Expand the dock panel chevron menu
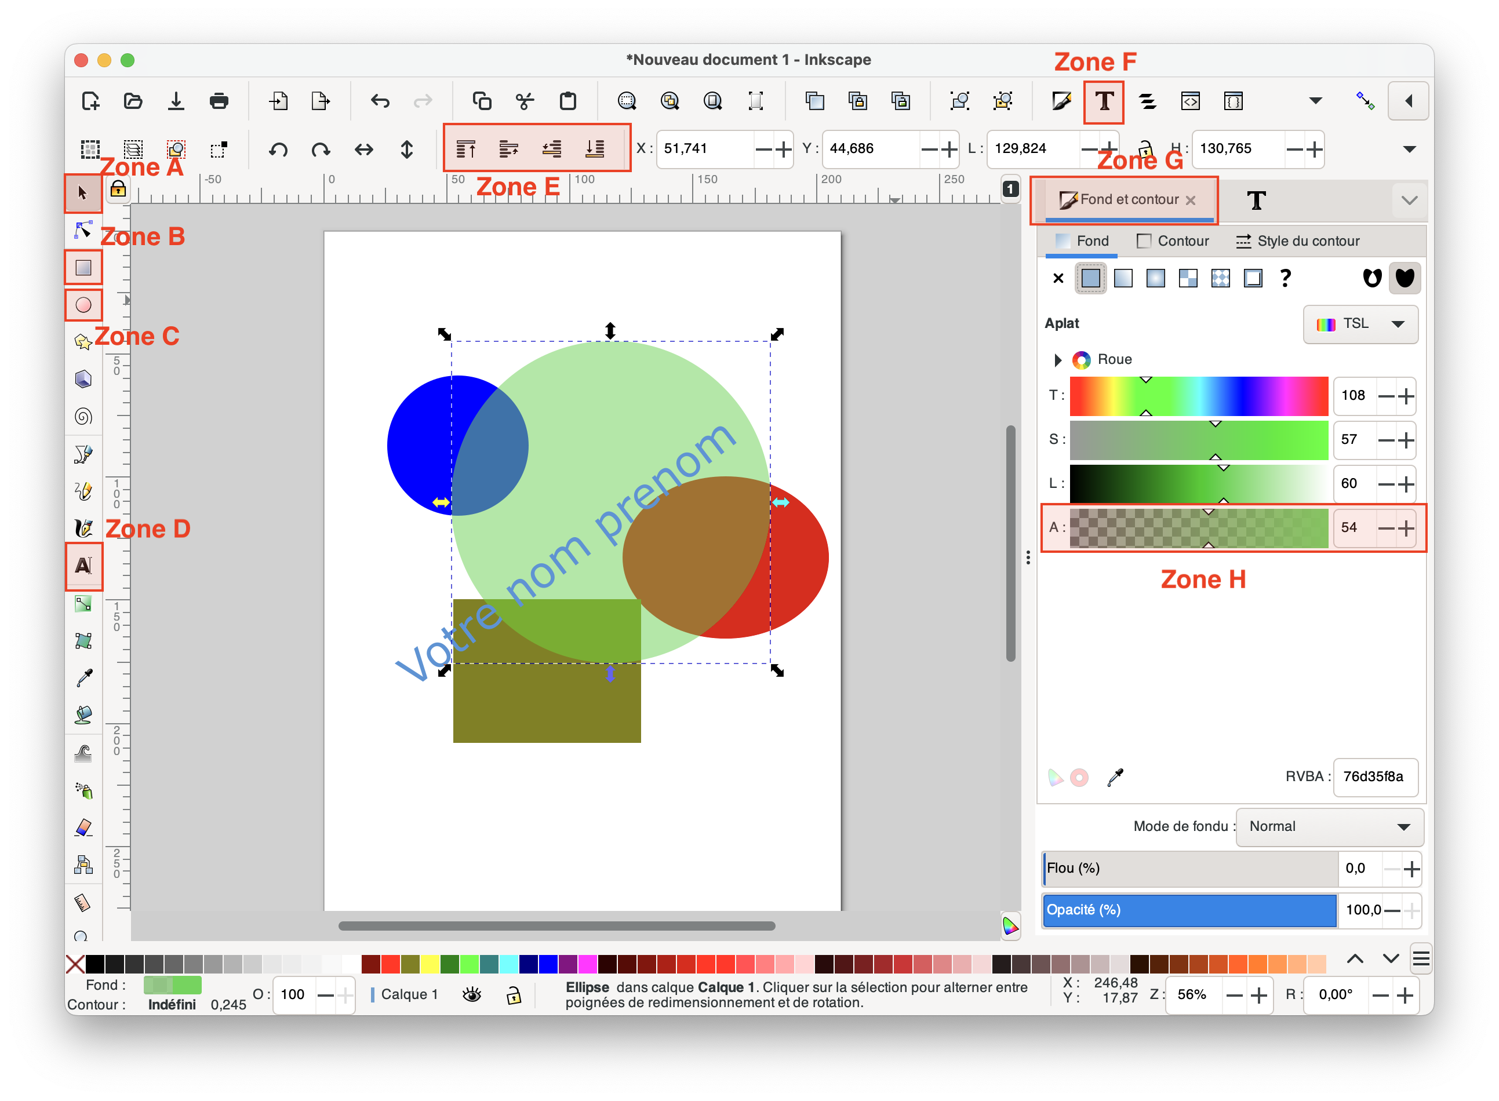The width and height of the screenshot is (1499, 1101). (1409, 200)
